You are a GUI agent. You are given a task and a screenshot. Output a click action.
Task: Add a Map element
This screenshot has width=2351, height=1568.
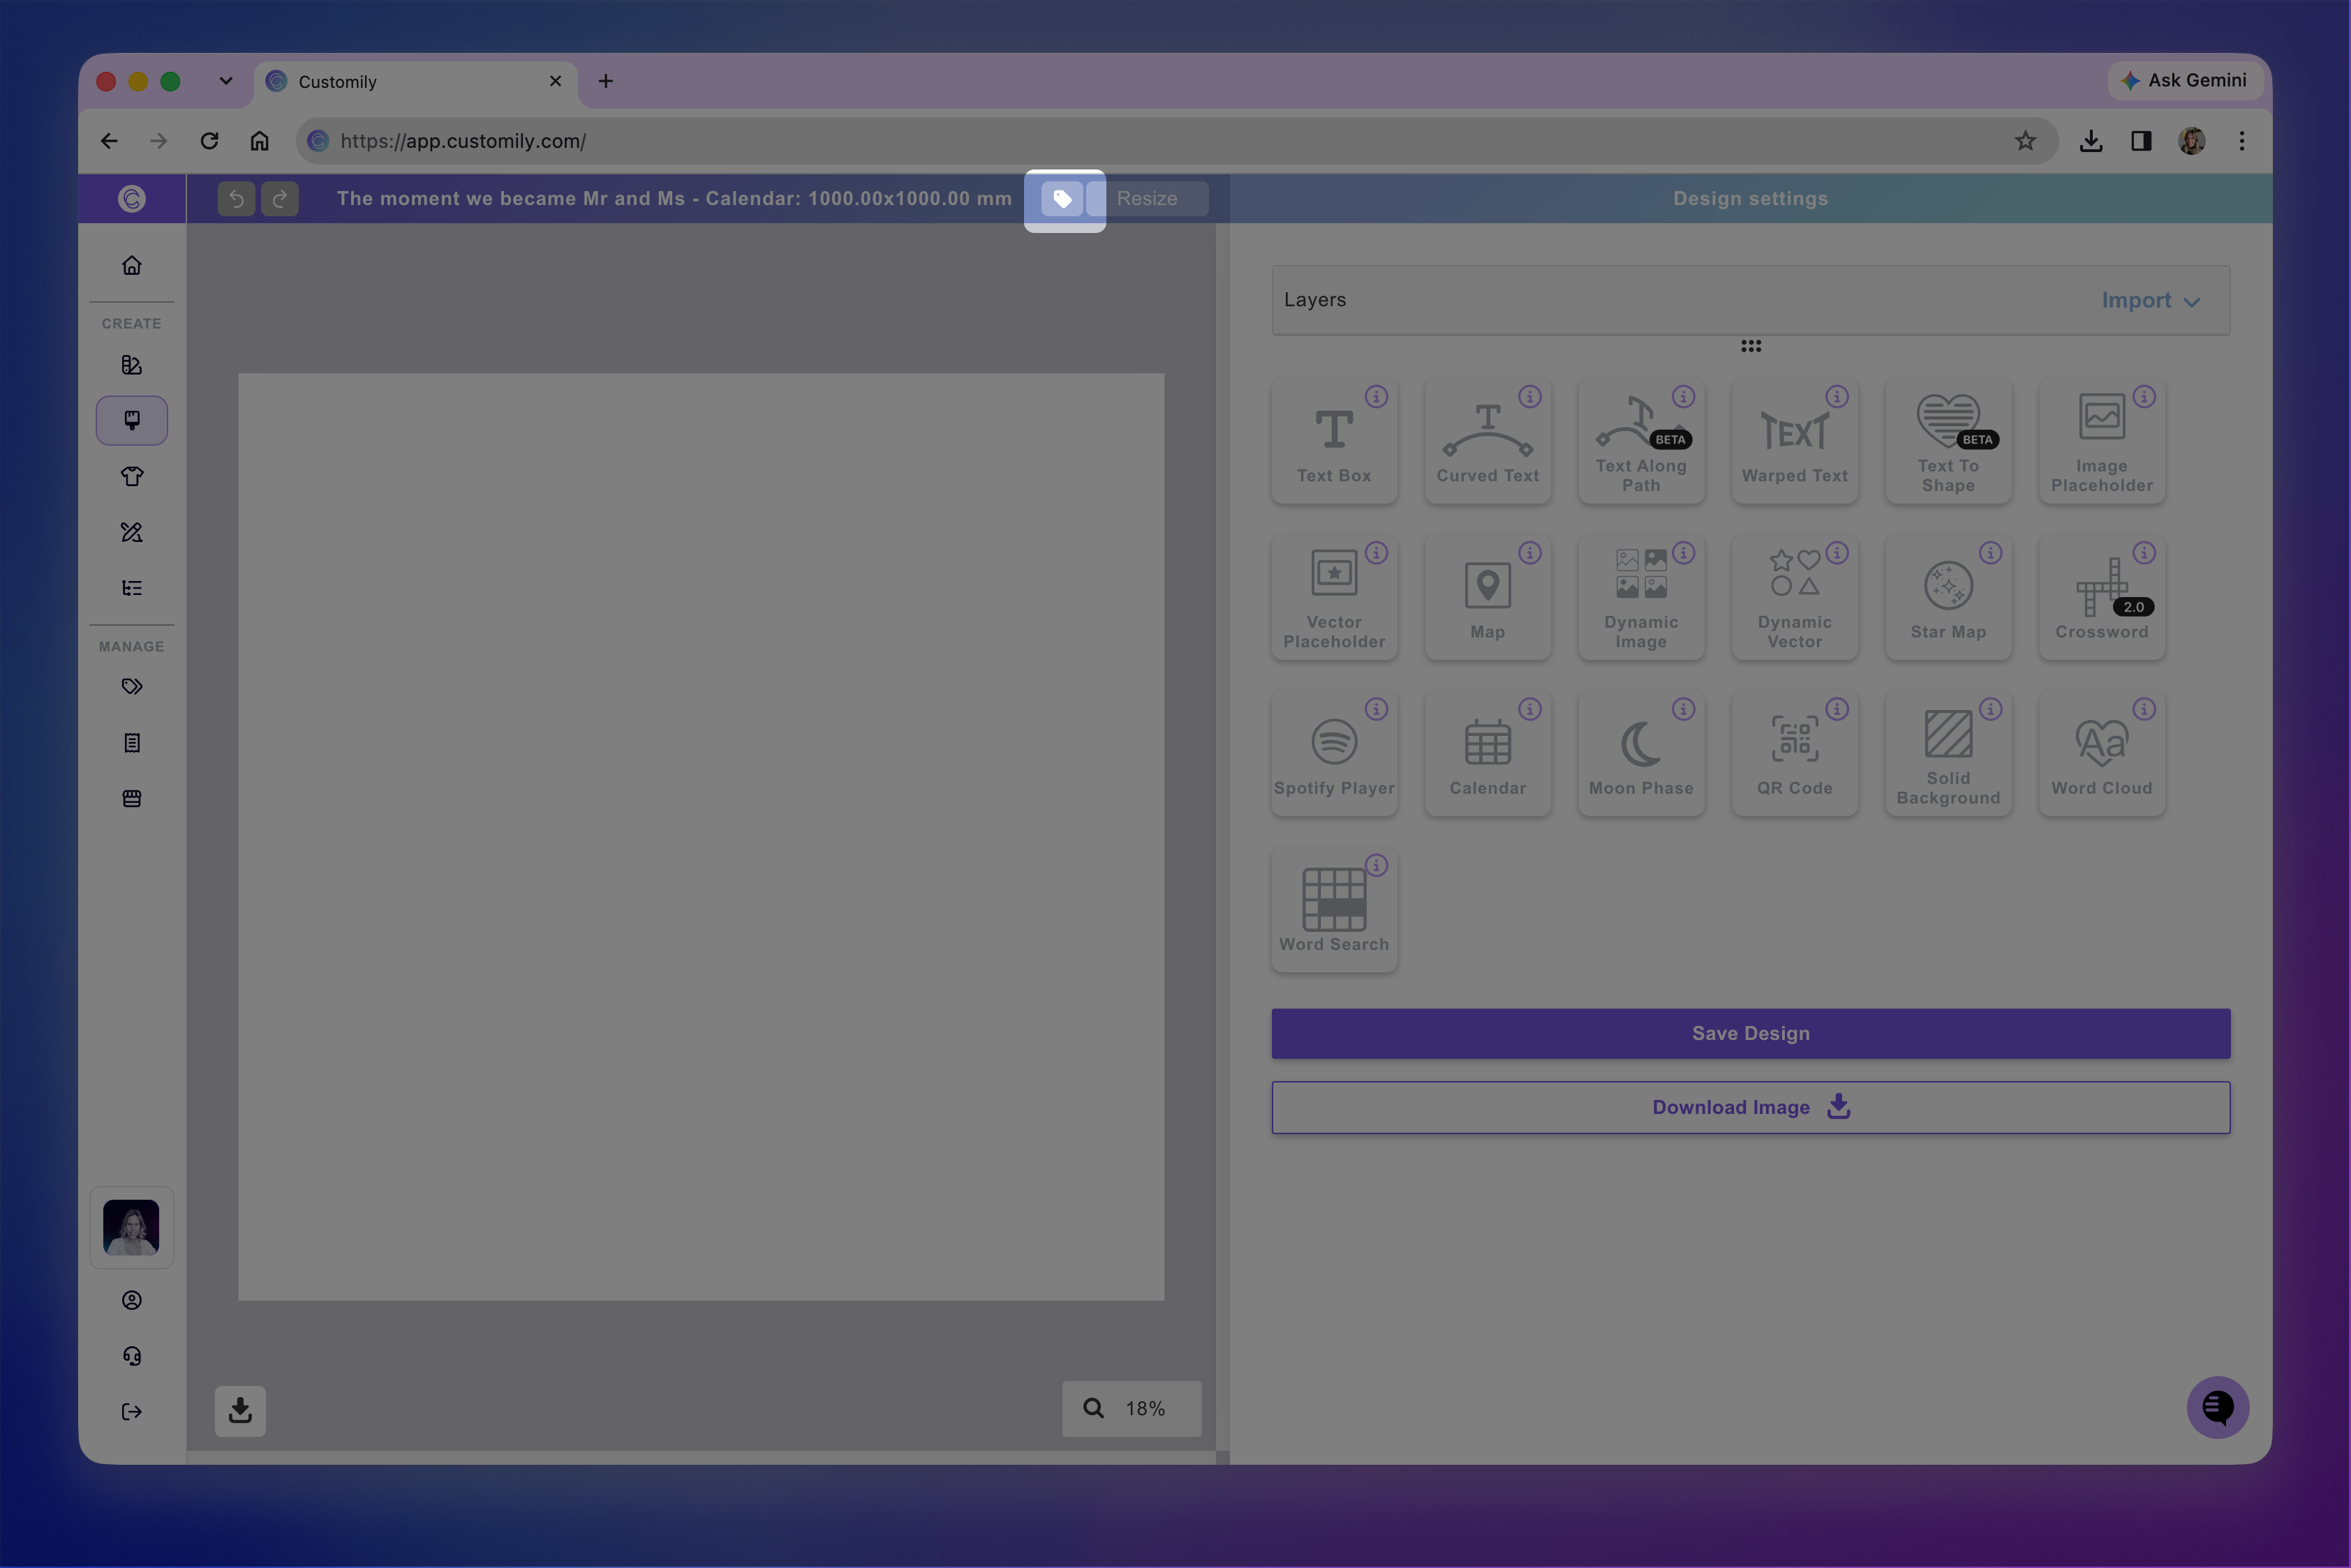pyautogui.click(x=1488, y=597)
